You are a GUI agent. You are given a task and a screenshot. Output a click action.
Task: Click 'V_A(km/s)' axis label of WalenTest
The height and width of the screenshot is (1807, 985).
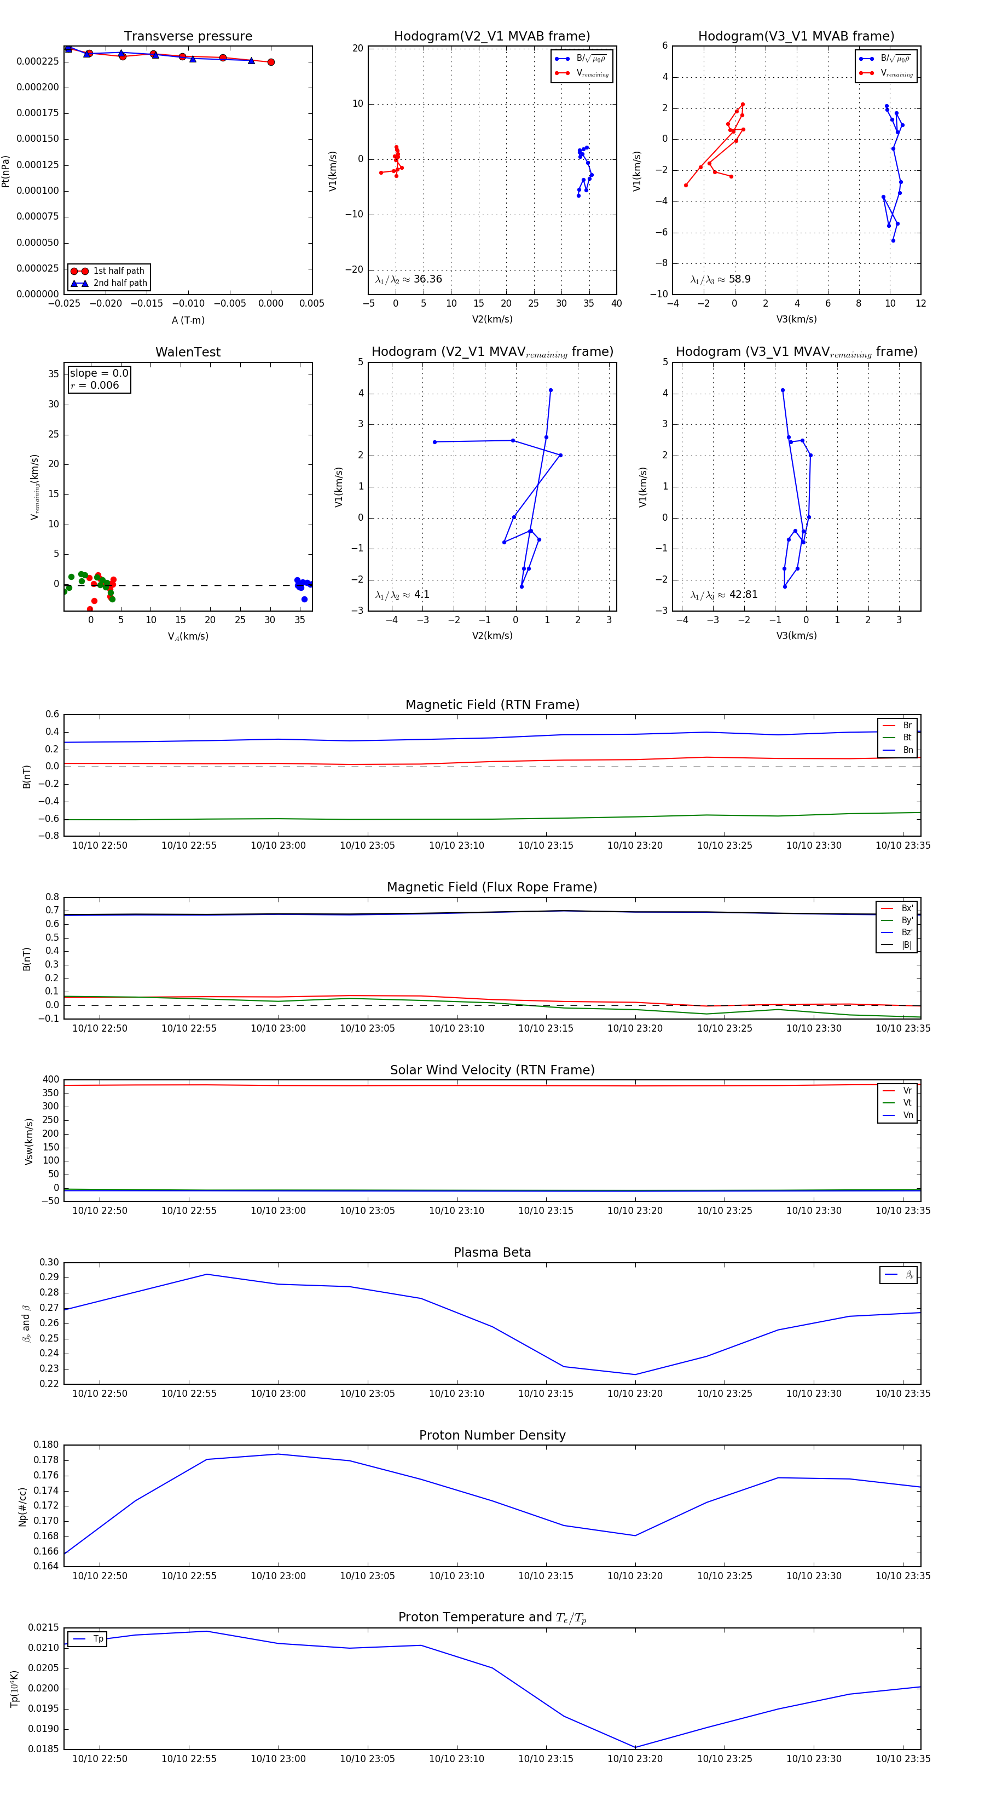click(x=188, y=636)
